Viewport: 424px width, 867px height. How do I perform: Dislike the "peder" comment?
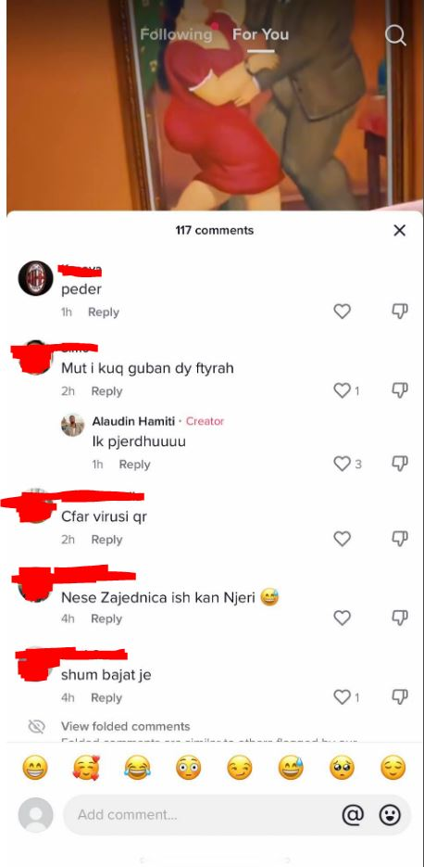400,312
